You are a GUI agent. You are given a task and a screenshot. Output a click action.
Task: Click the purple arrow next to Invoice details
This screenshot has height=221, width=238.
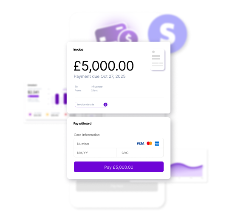point(105,105)
